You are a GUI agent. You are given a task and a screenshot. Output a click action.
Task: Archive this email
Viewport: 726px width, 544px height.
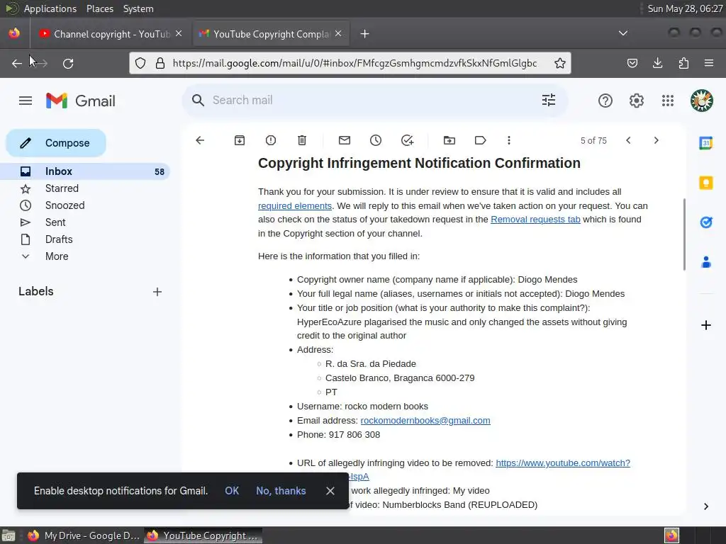[x=240, y=140]
